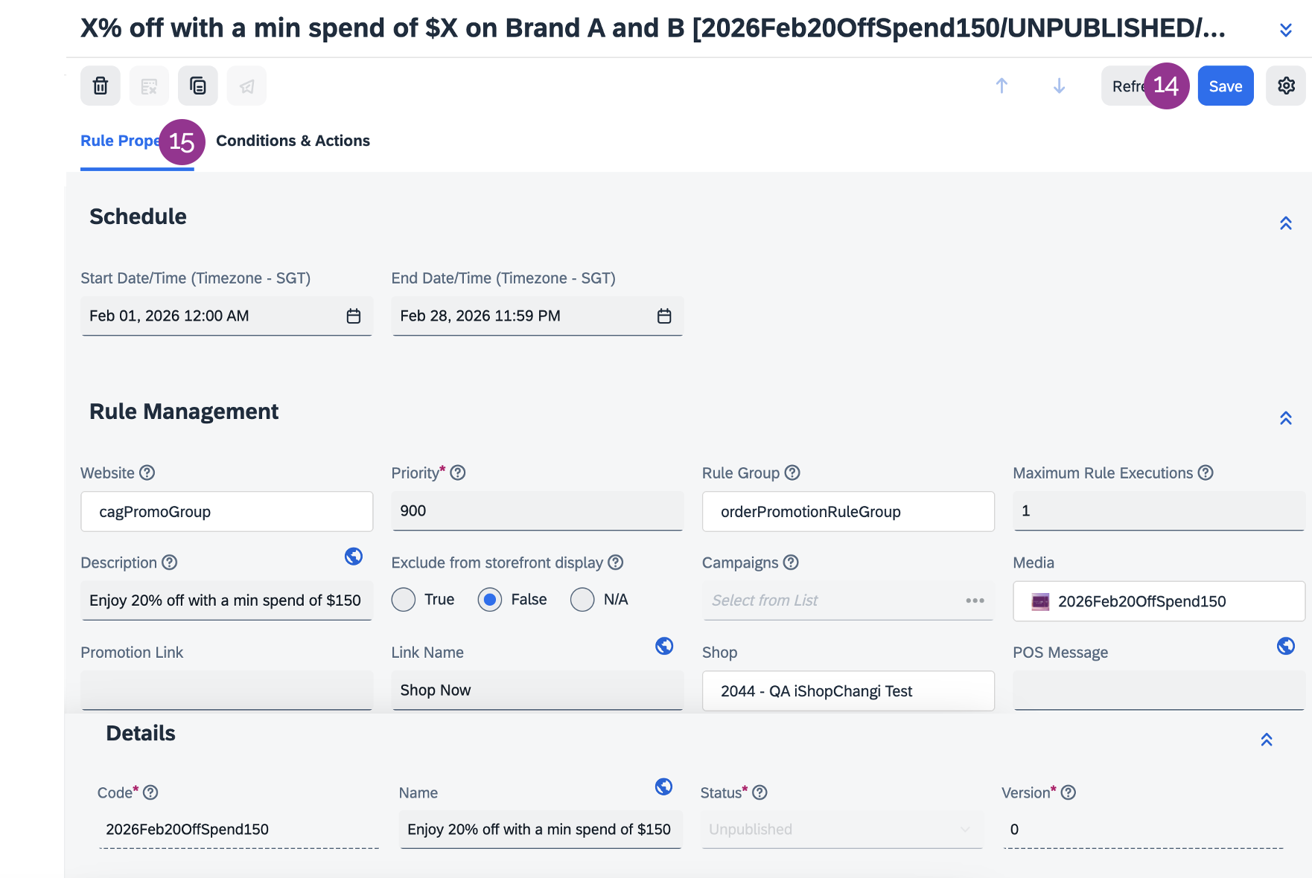Click the up arrow navigation icon
1312x878 pixels.
coord(1001,86)
